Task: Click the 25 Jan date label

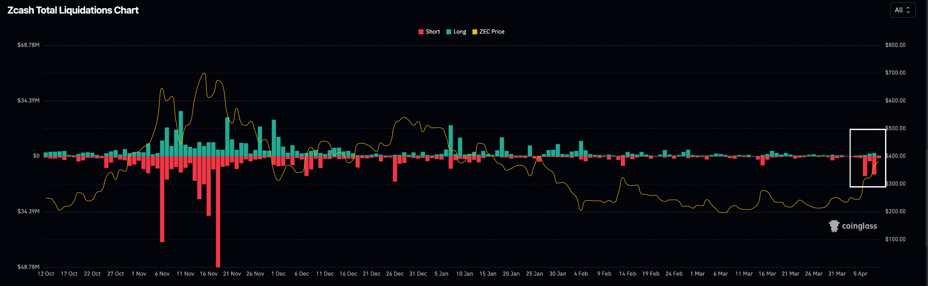Action: [534, 274]
